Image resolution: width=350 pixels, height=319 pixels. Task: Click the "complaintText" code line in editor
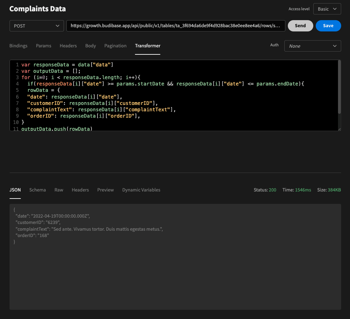[102, 110]
